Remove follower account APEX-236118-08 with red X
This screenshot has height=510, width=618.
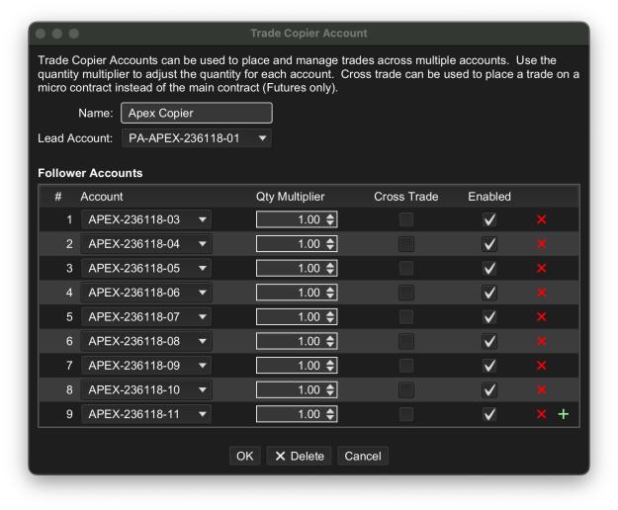tap(542, 341)
